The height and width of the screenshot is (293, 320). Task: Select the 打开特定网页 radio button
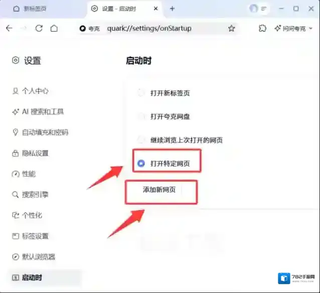(141, 164)
